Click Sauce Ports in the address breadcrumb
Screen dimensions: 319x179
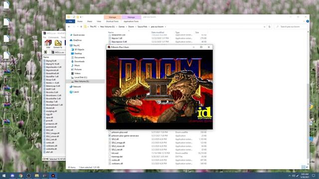click(x=143, y=26)
